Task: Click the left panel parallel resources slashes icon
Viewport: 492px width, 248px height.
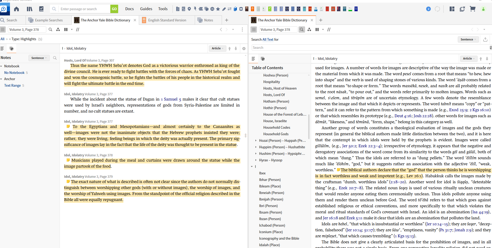Action: coord(78,29)
